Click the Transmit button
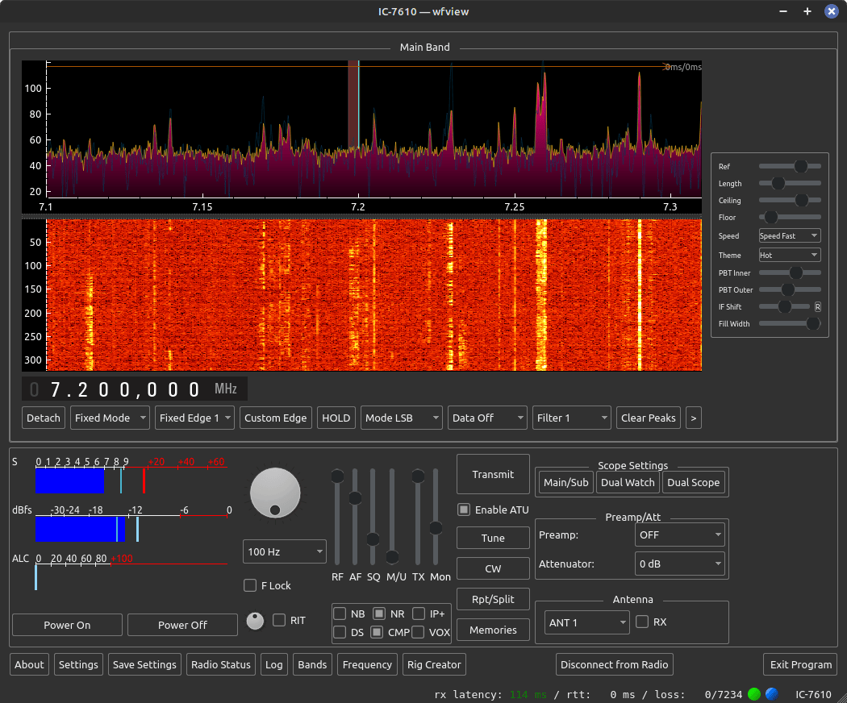 coord(493,474)
